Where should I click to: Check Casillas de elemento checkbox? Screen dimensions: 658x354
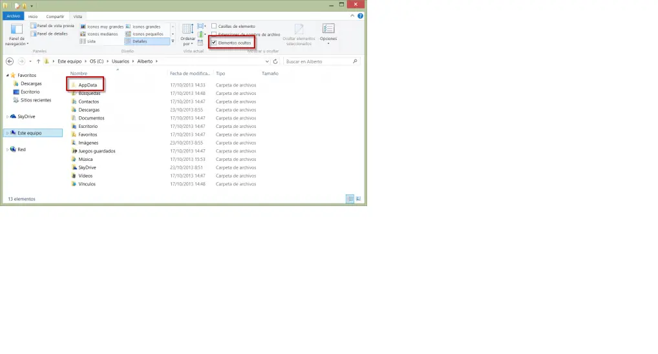click(x=214, y=26)
